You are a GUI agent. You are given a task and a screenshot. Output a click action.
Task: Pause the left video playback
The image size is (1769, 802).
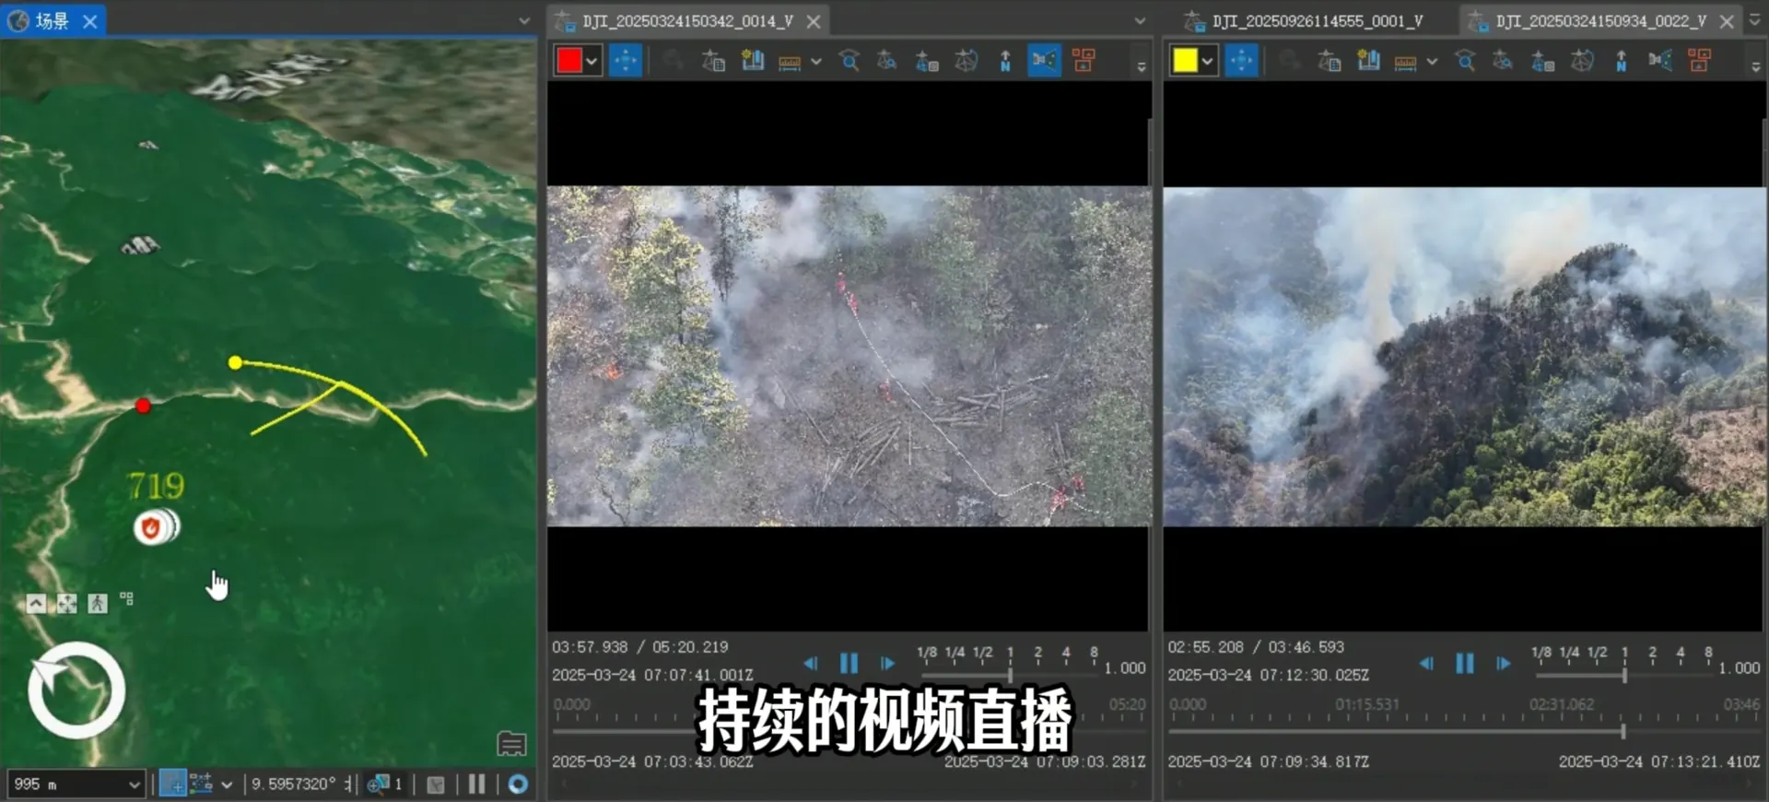click(849, 663)
